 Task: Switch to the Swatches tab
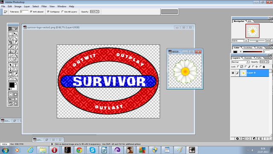[x=248, y=47]
